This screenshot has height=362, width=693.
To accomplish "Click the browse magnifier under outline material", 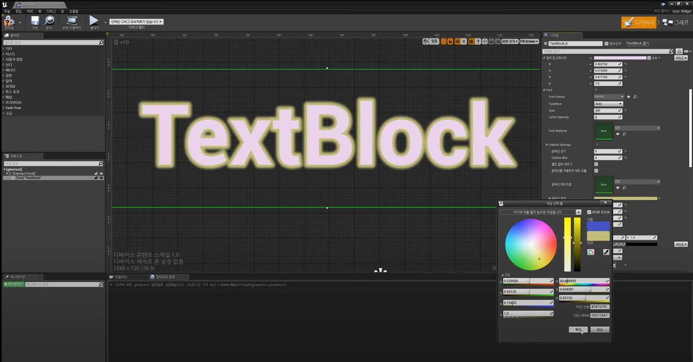I will 624,188.
